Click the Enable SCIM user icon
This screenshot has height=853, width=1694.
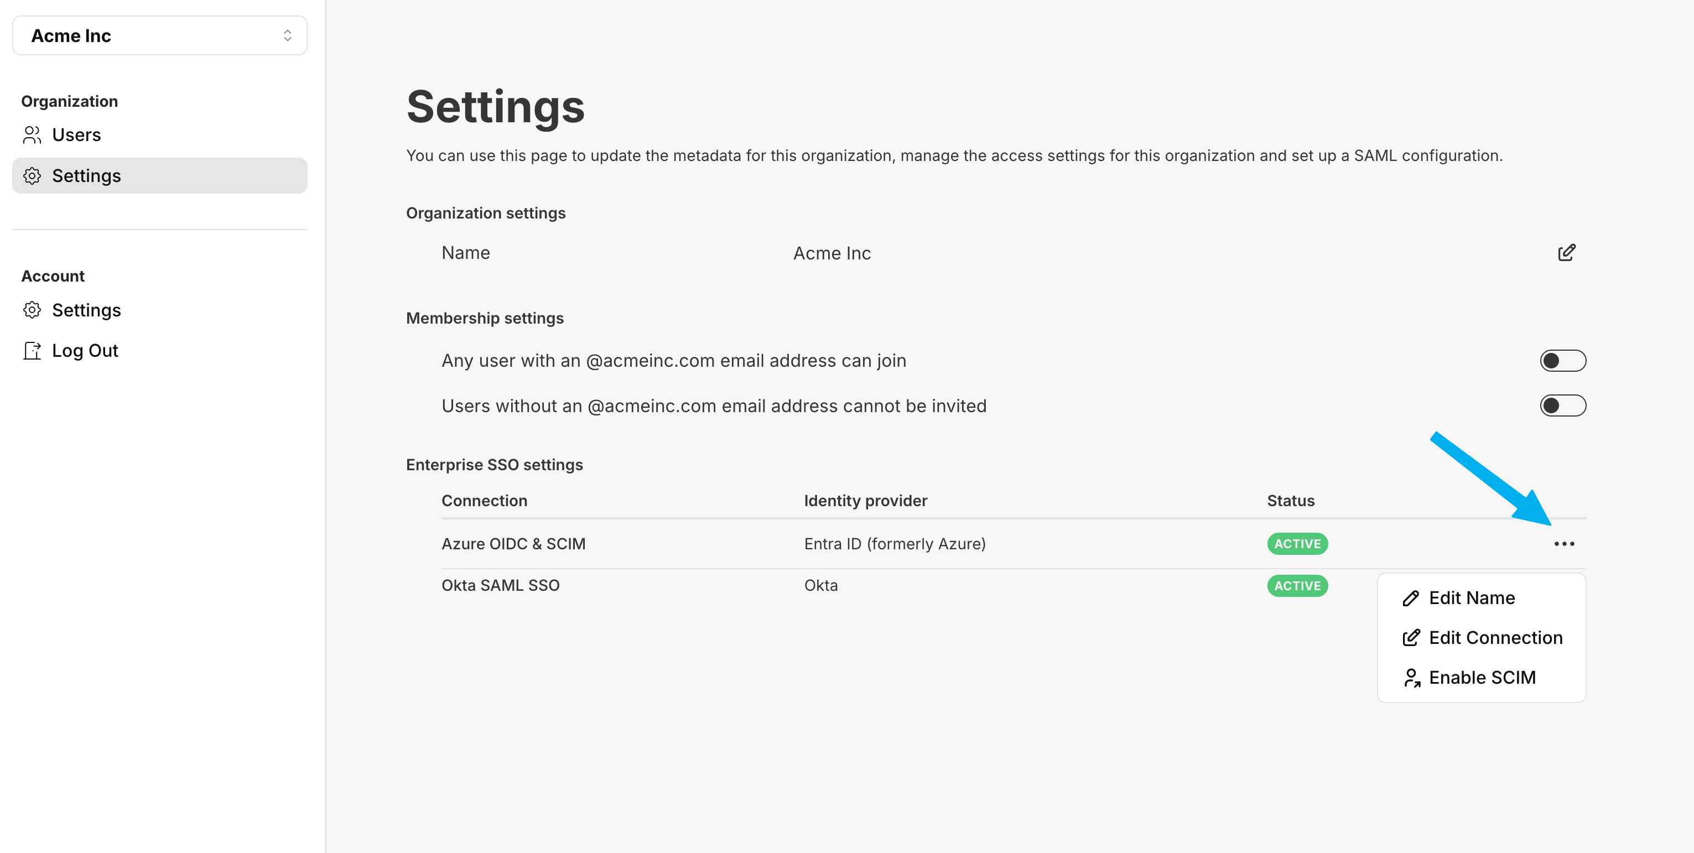(1411, 678)
